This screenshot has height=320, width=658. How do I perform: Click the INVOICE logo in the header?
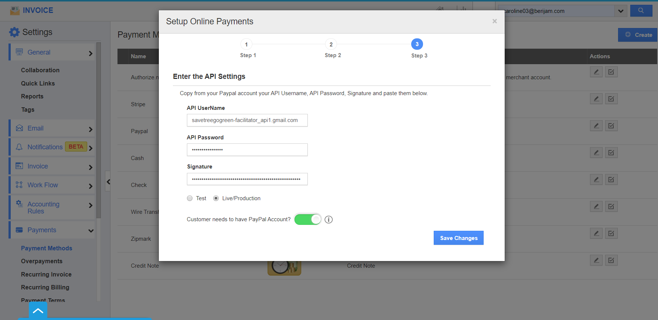coord(32,10)
